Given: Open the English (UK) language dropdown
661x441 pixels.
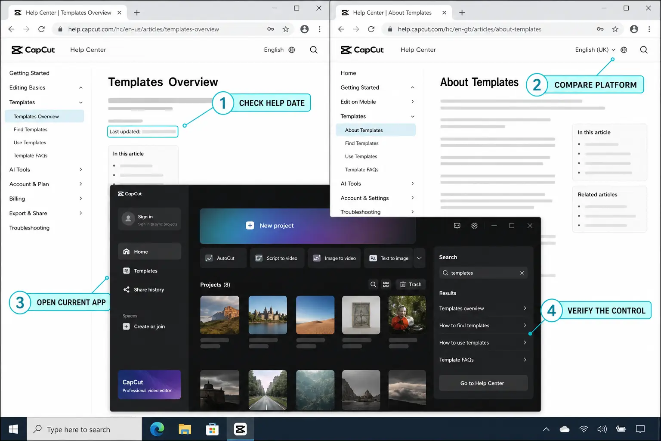Looking at the screenshot, I should [x=595, y=50].
